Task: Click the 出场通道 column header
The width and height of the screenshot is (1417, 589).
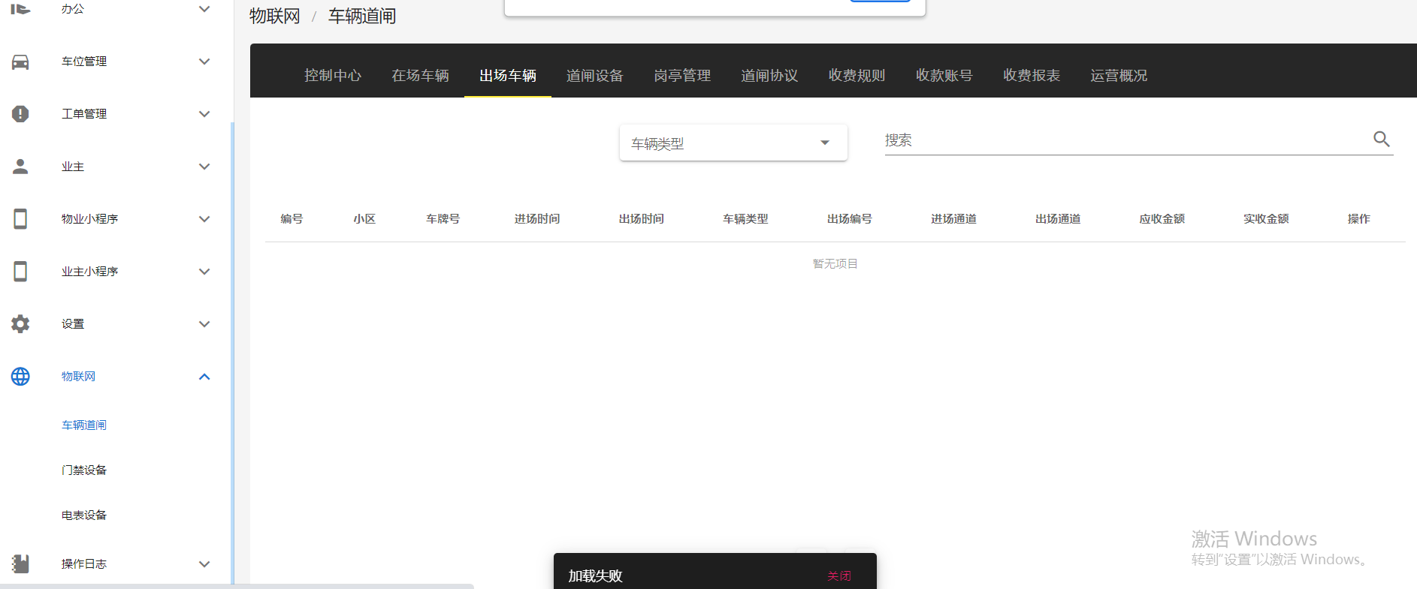Action: click(x=1058, y=219)
